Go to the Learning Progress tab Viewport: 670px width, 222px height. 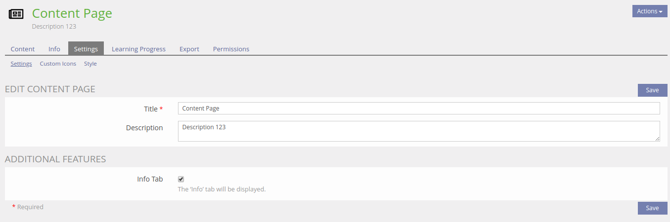138,49
